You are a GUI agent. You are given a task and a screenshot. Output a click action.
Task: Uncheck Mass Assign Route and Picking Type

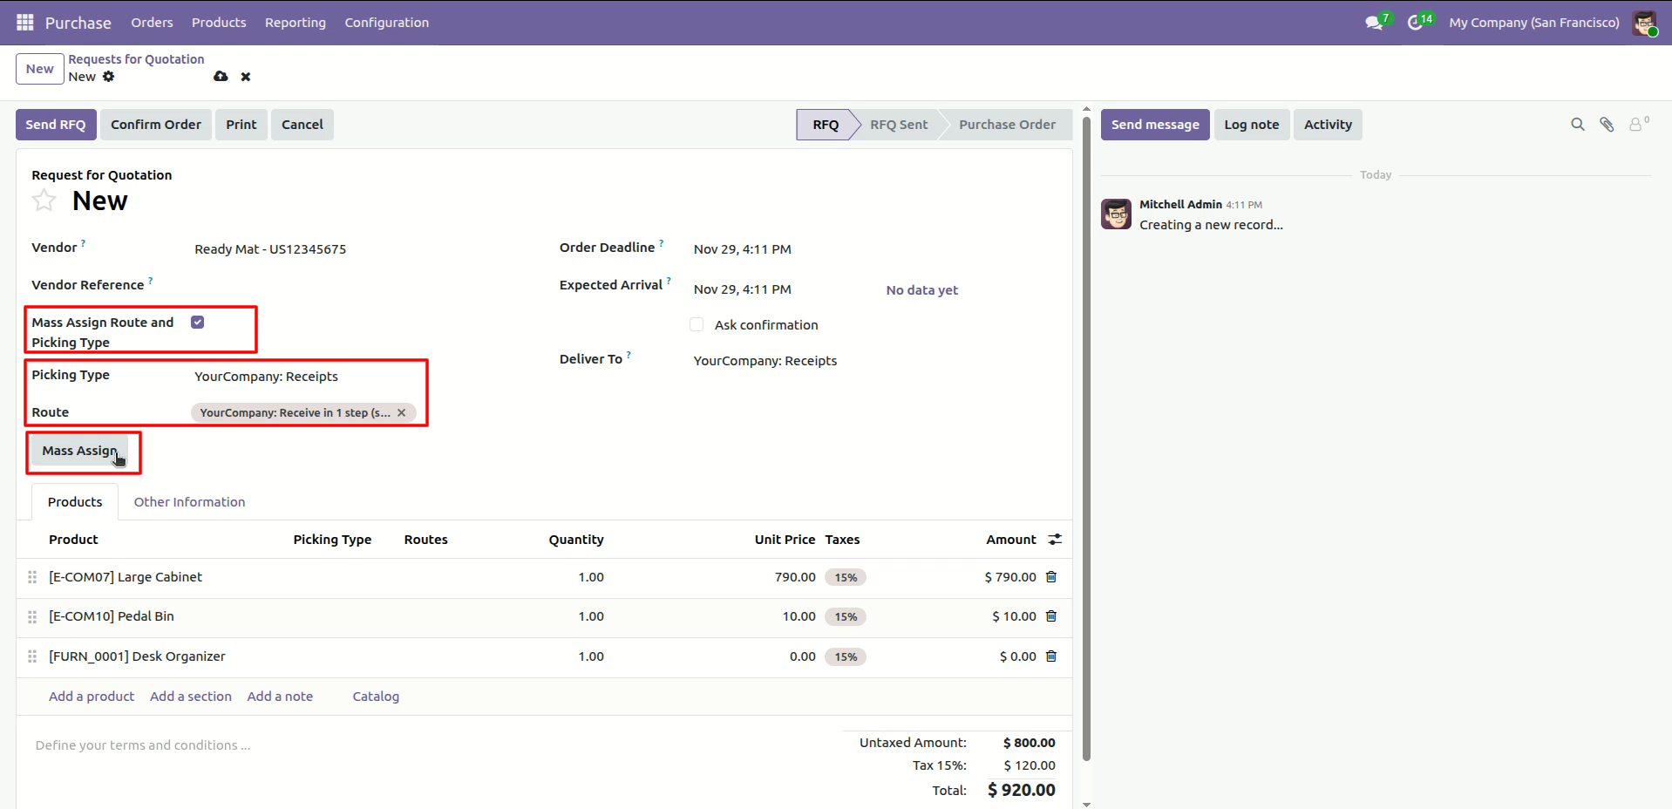pos(198,323)
